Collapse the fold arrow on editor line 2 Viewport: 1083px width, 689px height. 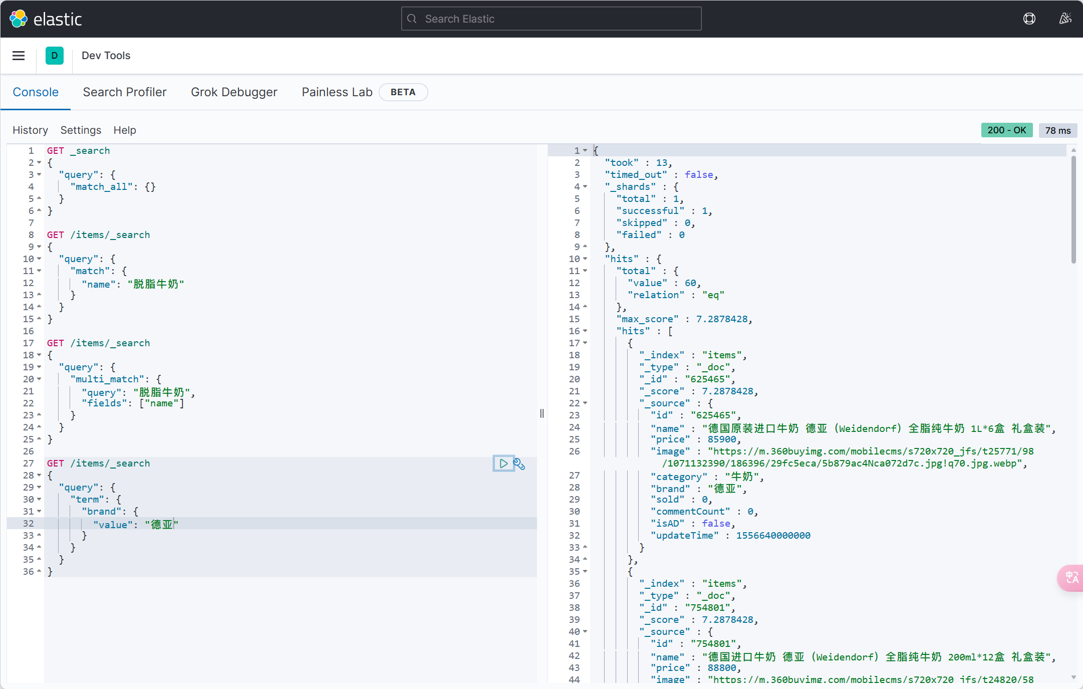[x=39, y=163]
